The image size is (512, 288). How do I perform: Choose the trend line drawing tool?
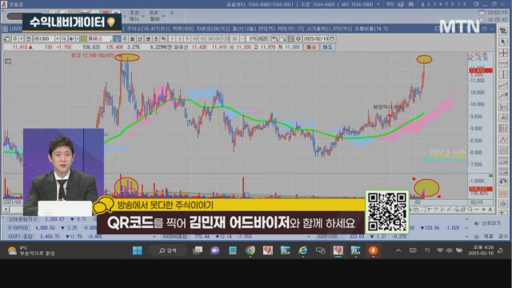point(503,86)
